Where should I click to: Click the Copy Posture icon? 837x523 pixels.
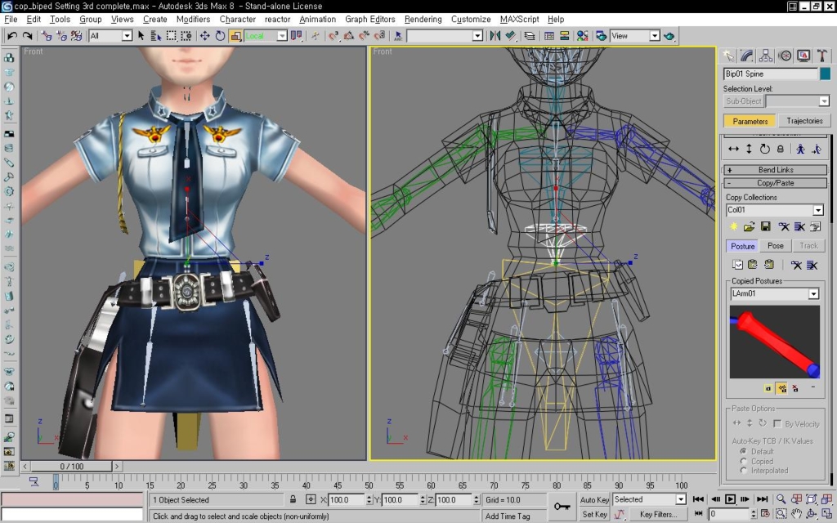coord(737,265)
